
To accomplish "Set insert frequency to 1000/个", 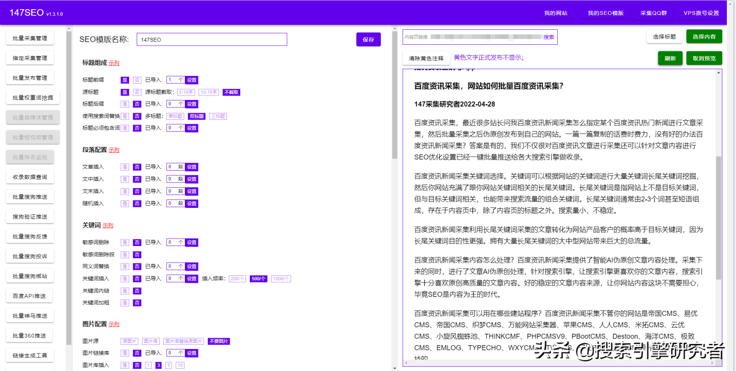I will click(281, 278).
